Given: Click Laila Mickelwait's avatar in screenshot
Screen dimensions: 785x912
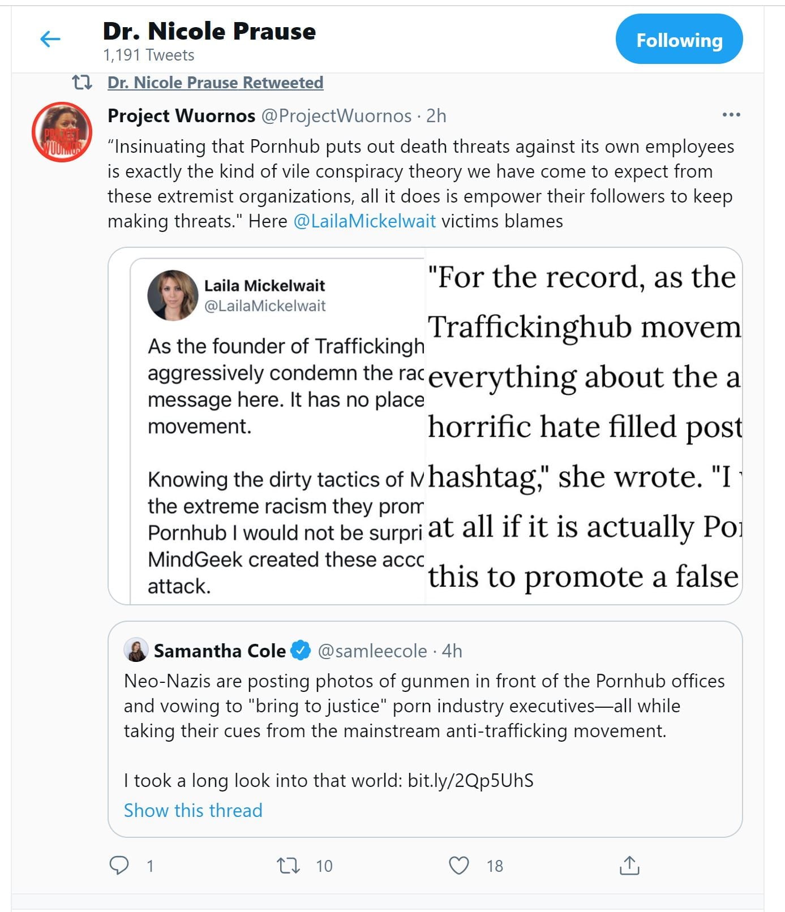Looking at the screenshot, I should coord(173,295).
